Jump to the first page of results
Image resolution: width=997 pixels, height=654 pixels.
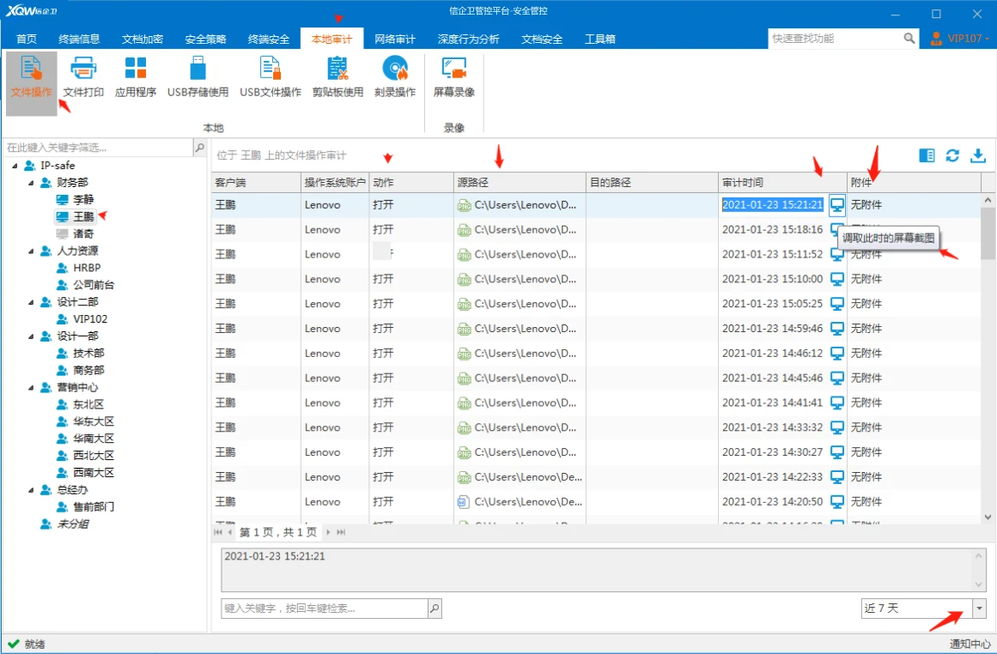(218, 532)
